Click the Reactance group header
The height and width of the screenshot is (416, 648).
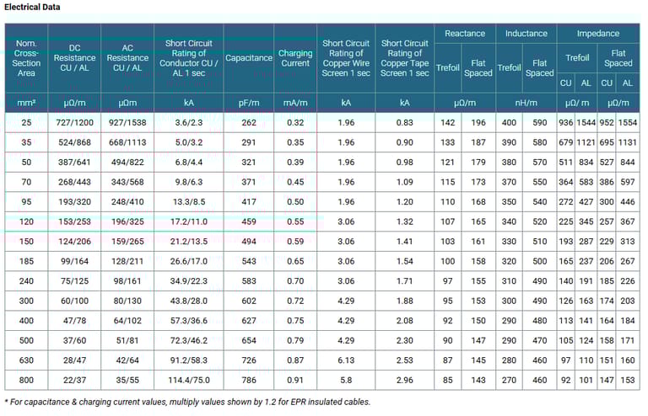tap(465, 34)
